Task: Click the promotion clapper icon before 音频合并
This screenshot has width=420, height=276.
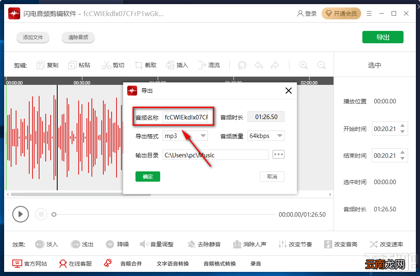Action: (108, 263)
